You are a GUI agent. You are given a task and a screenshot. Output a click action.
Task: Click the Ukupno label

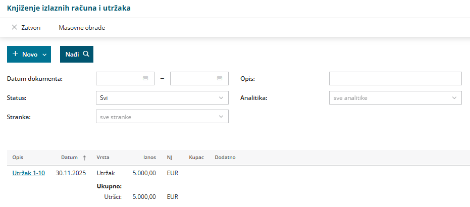[109, 187]
